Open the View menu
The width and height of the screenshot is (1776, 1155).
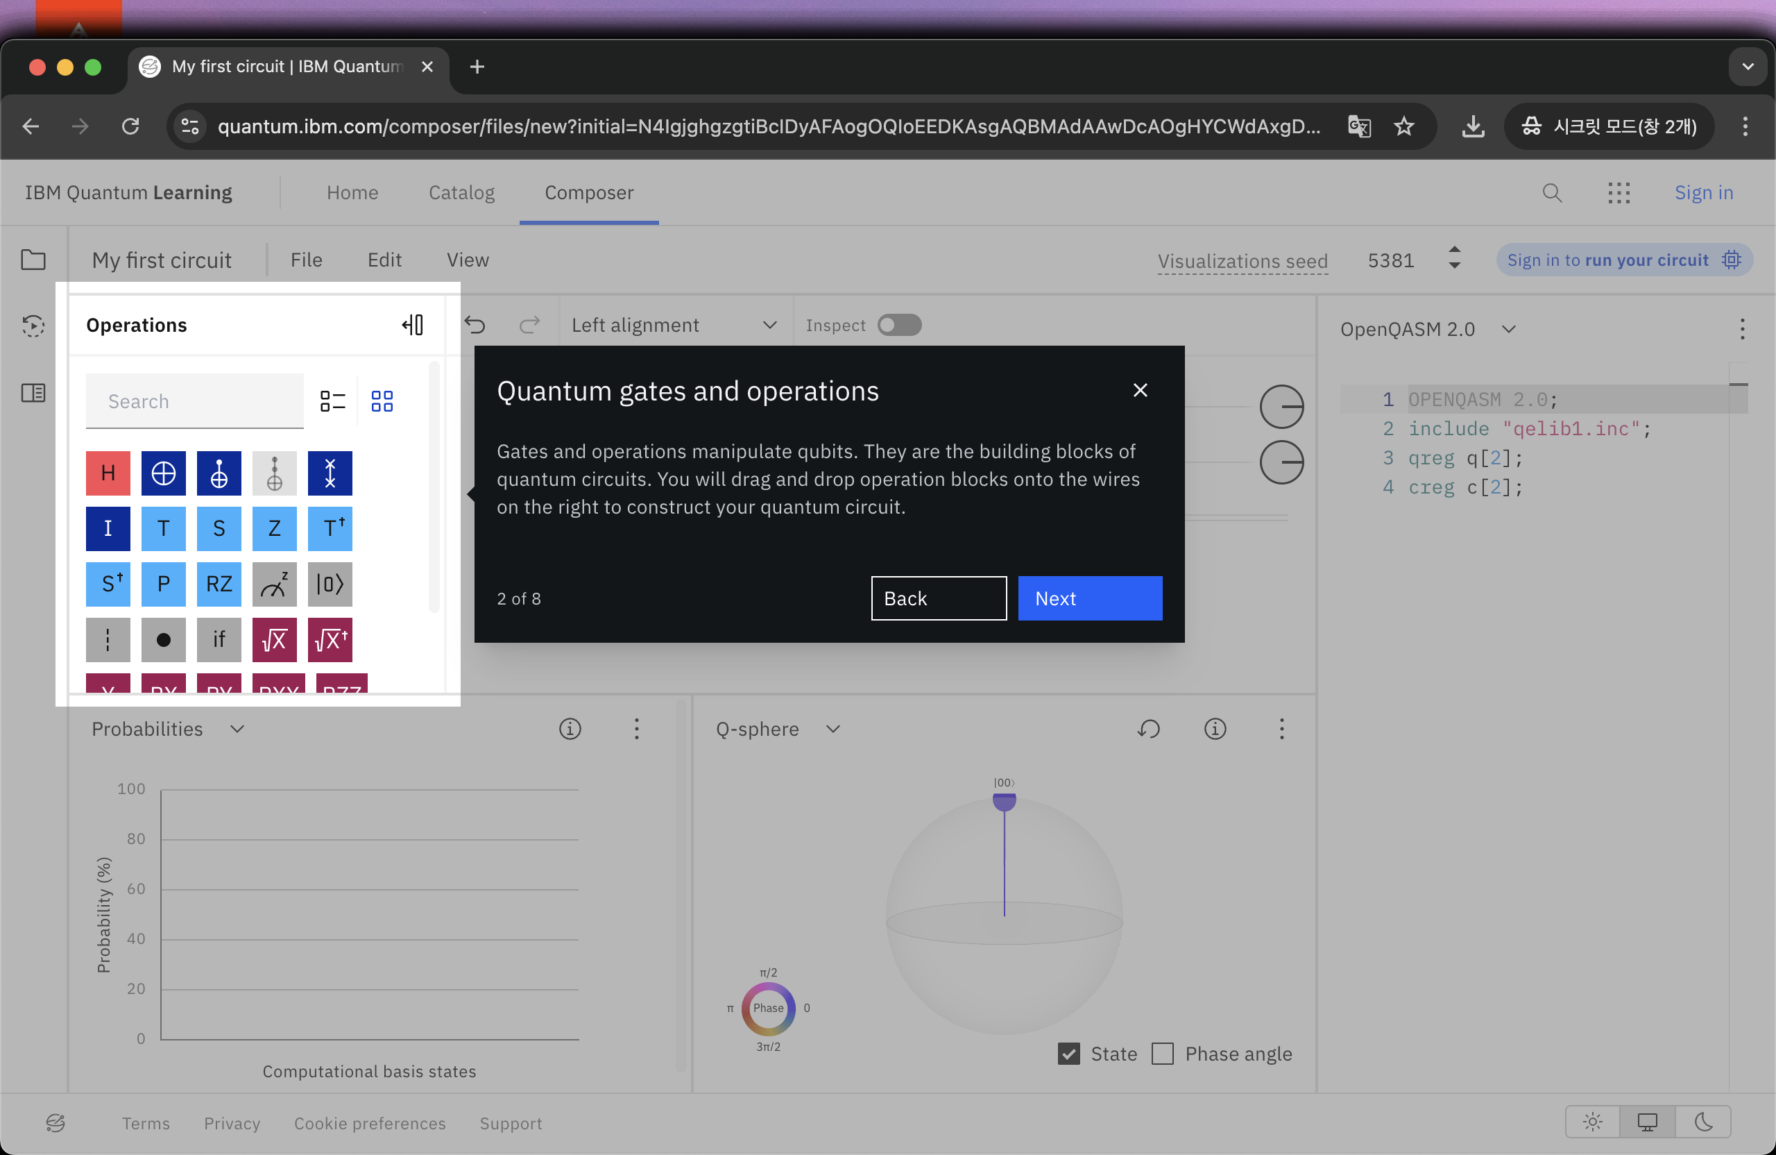coord(468,260)
